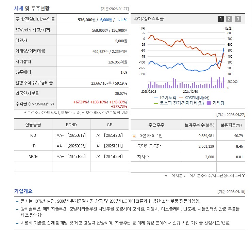The image size is (252, 232).
Task: Click the KIS CP rating A1 [20251208]
Action: click(x=110, y=135)
